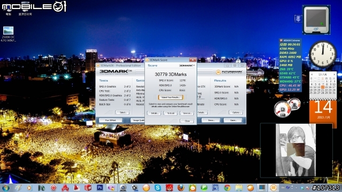Image resolution: width=342 pixels, height=192 pixels.
Task: Click highlighted day 14 in calendar gadget
Action: click(323, 87)
